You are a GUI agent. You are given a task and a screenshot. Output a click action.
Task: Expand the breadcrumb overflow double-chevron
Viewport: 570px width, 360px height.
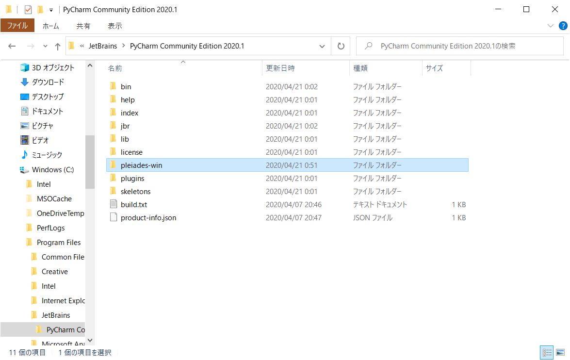pyautogui.click(x=82, y=46)
